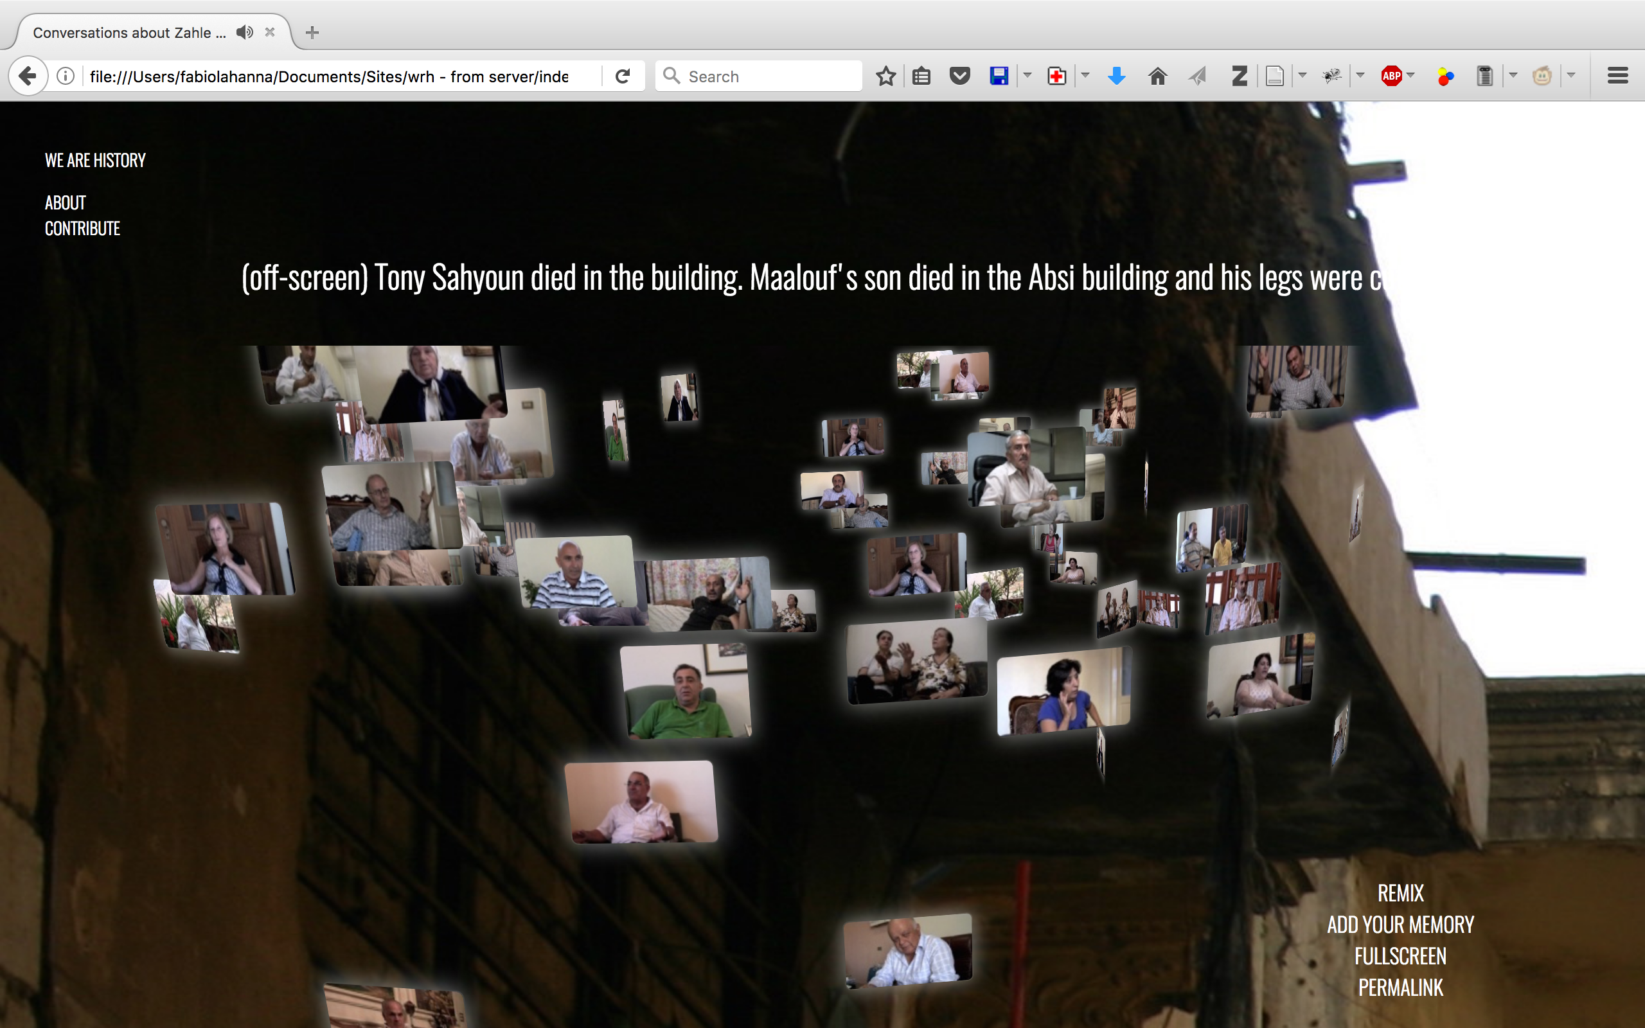Click the Zotero Z icon
The width and height of the screenshot is (1645, 1028).
1239,76
